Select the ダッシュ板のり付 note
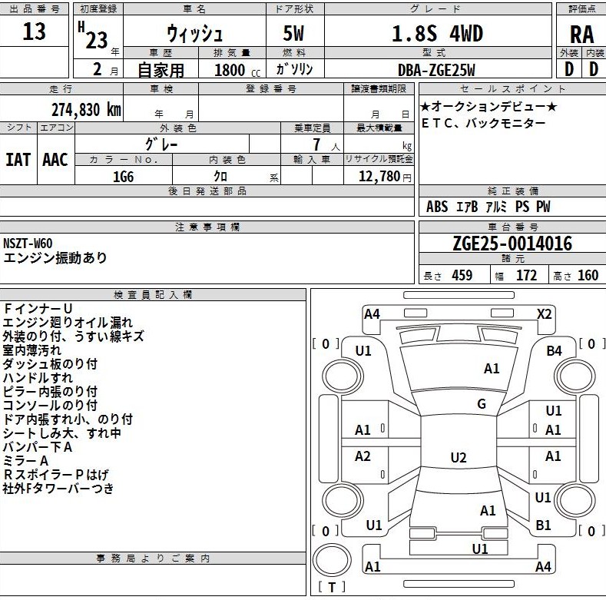606x600 pixels. click(x=50, y=364)
